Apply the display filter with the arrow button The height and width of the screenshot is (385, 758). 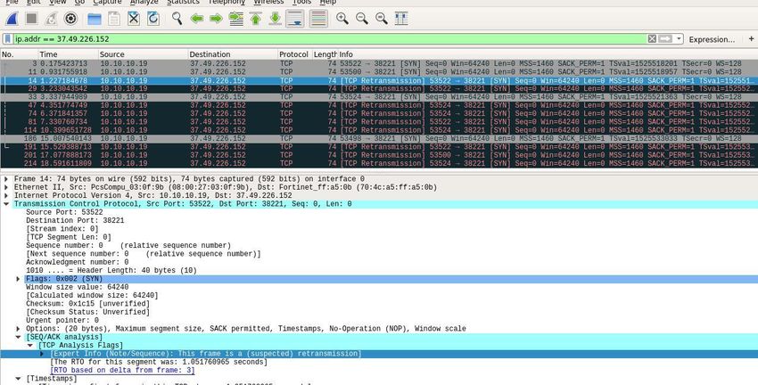665,38
